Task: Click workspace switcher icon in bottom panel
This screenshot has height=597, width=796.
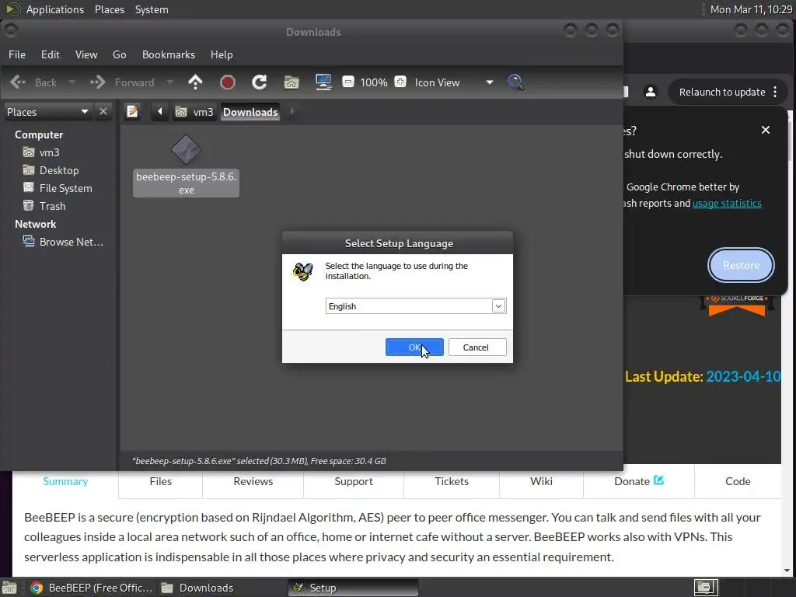Action: coord(706,588)
